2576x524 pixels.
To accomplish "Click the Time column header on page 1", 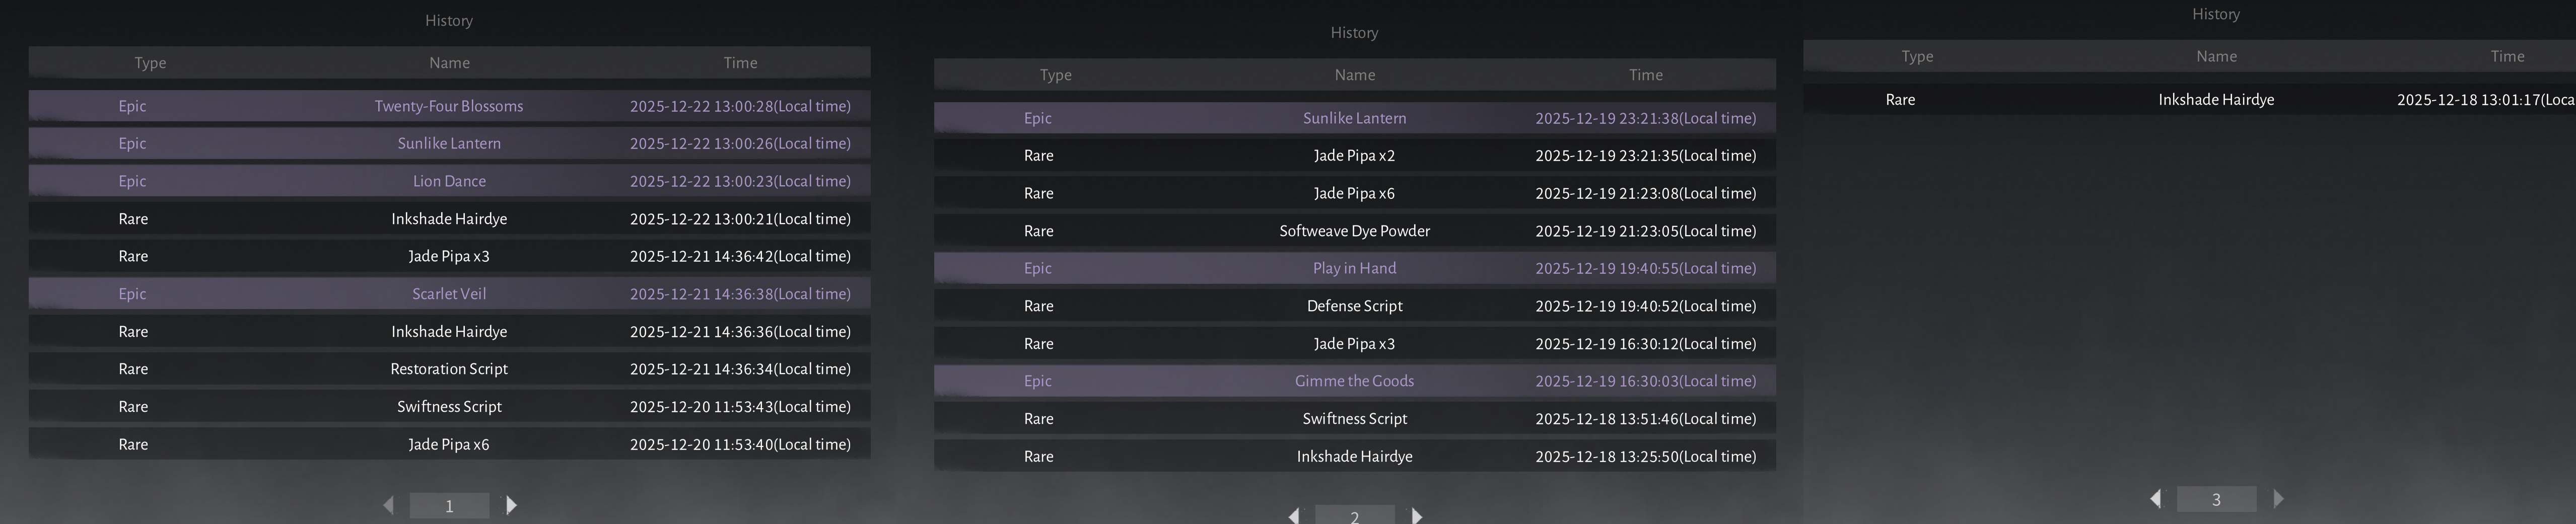I will point(740,63).
